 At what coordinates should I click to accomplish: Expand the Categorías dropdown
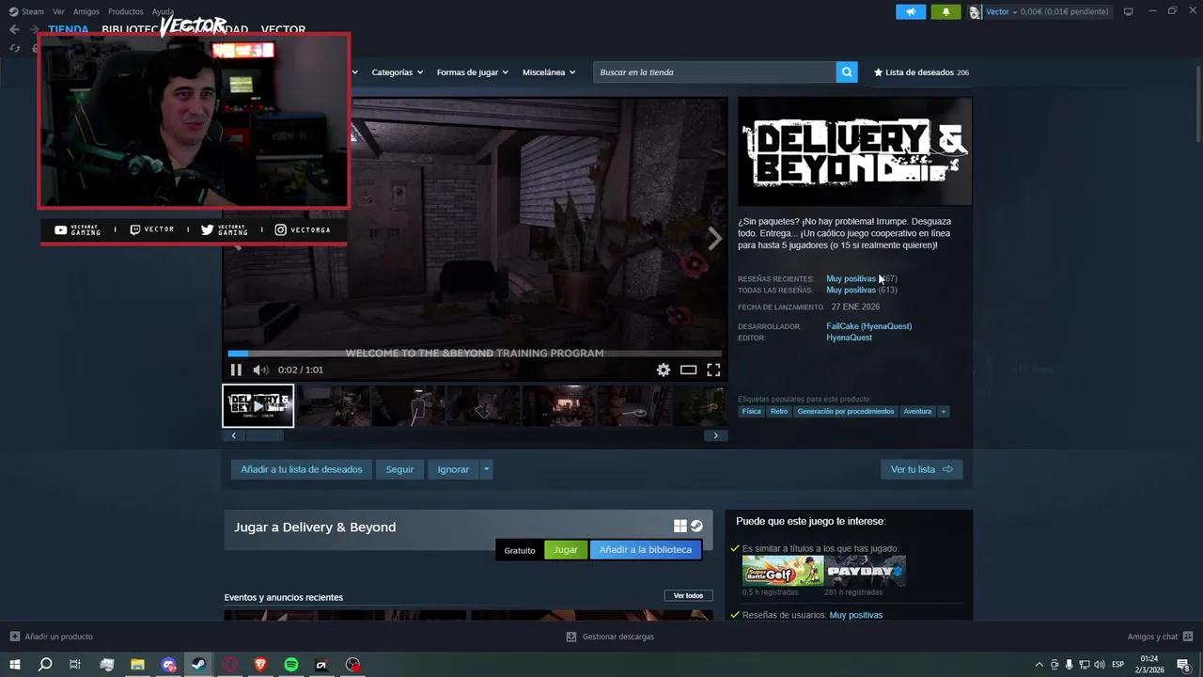(397, 72)
